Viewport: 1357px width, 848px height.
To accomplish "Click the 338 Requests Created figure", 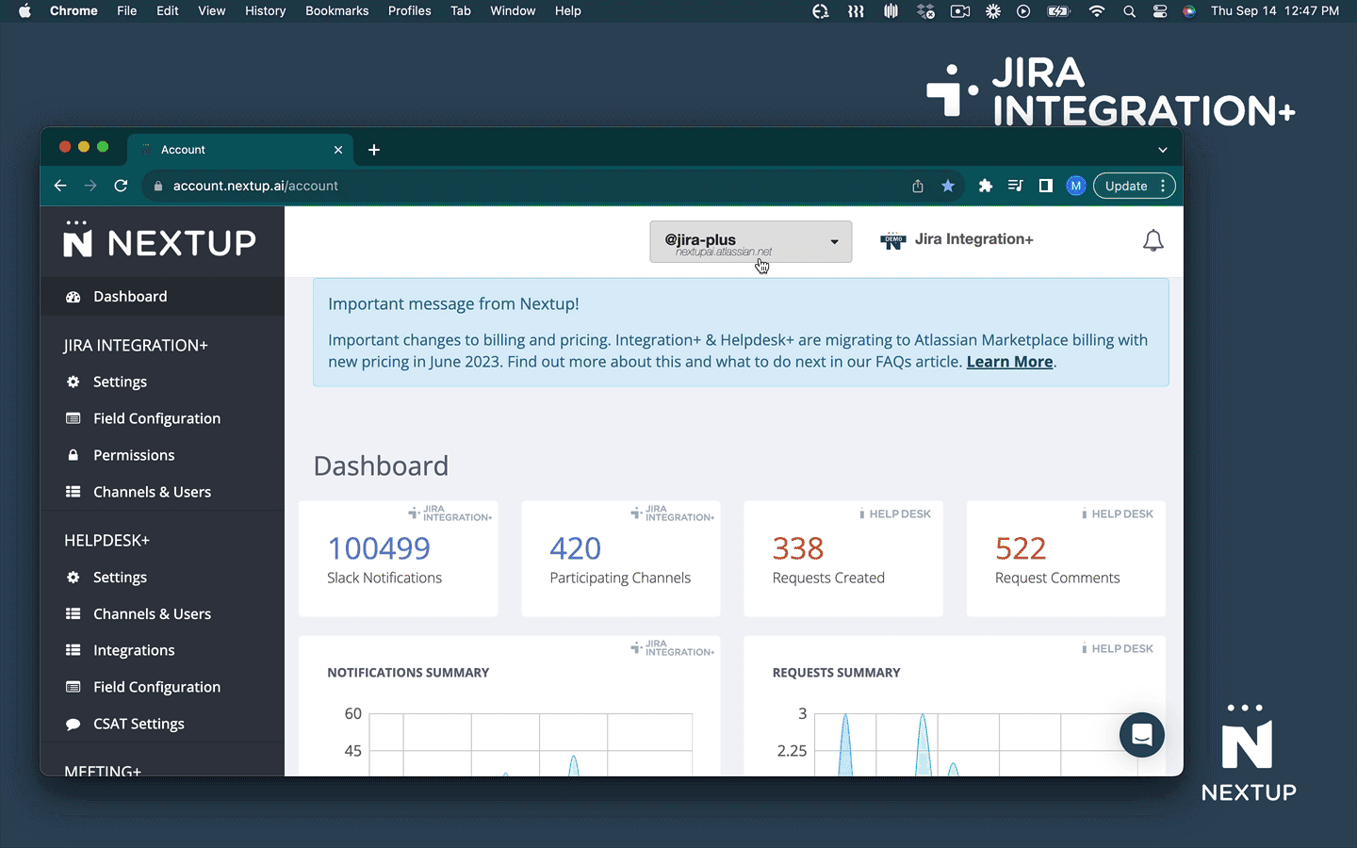I will [798, 548].
